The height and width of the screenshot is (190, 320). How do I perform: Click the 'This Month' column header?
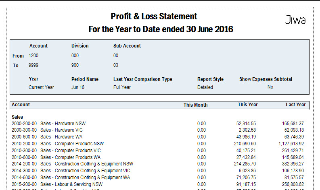pos(195,105)
